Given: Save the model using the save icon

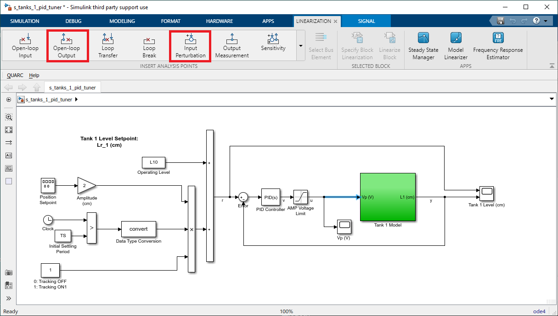Looking at the screenshot, I should 500,21.
